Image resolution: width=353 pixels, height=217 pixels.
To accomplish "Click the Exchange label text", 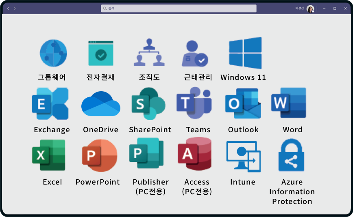I will (x=52, y=130).
